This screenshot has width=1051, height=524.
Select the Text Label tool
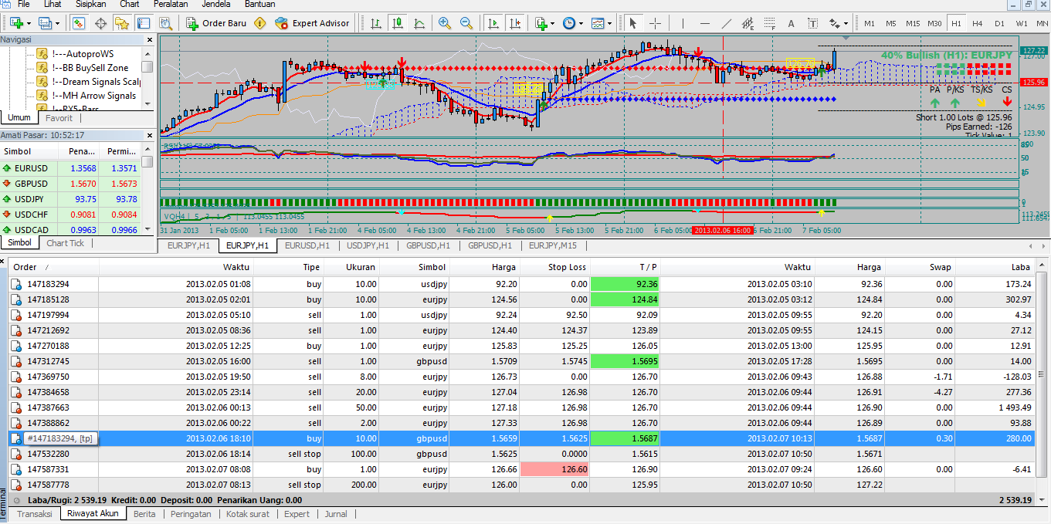(812, 23)
